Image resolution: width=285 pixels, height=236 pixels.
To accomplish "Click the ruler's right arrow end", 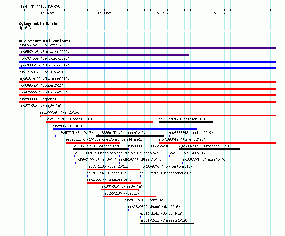I will tap(275, 10).
